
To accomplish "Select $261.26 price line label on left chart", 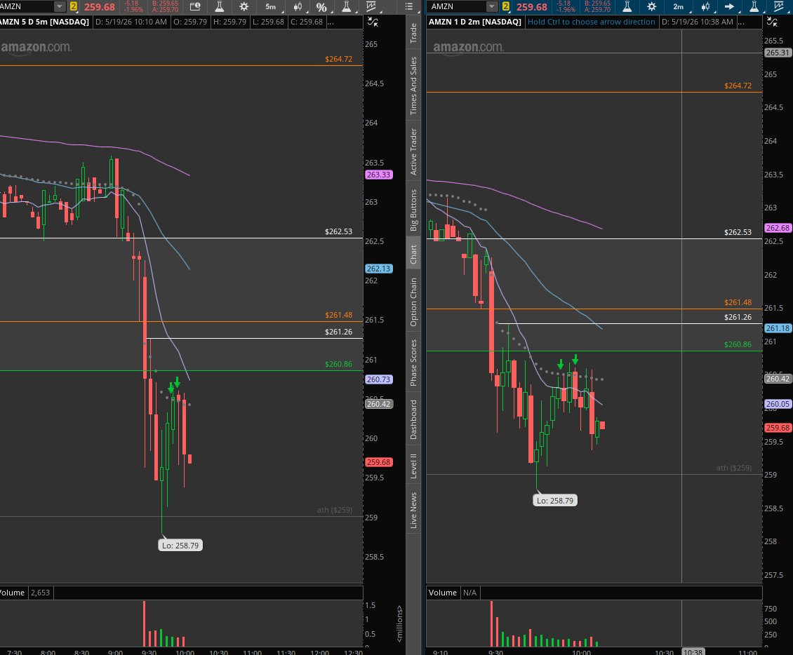I will point(338,332).
